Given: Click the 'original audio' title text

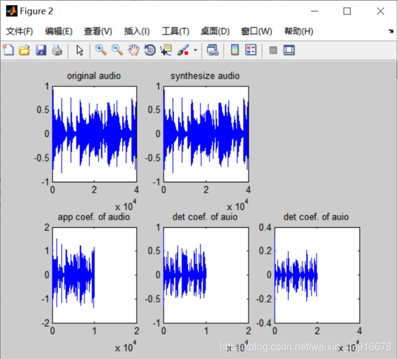Looking at the screenshot, I should click(x=94, y=76).
